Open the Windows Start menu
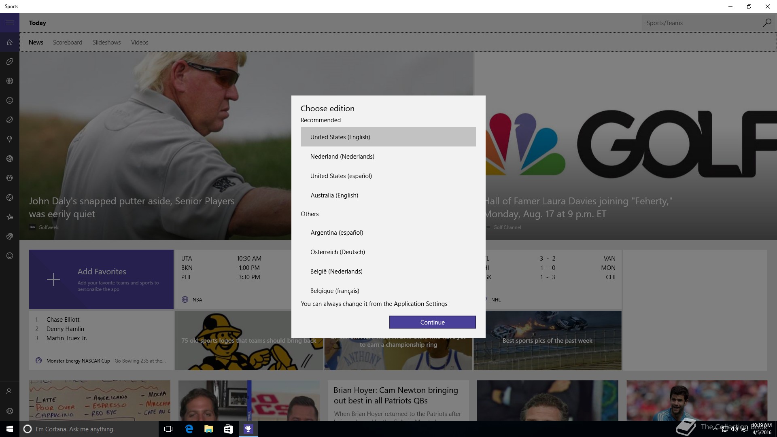777x437 pixels. [10, 429]
